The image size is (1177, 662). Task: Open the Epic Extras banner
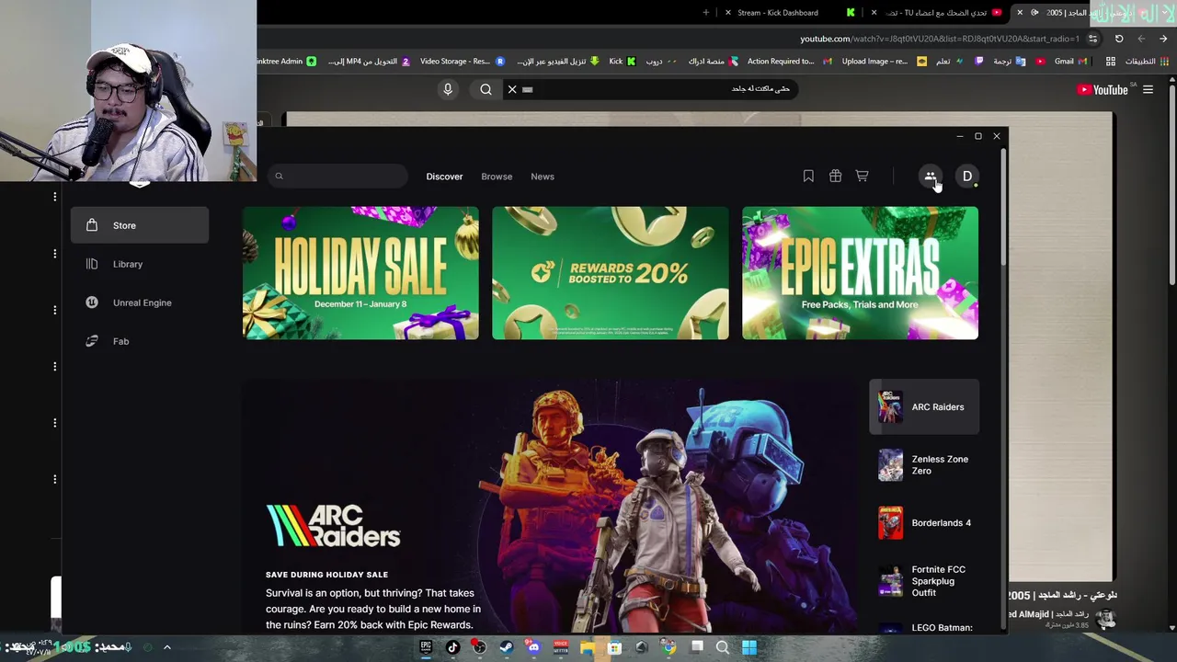point(861,273)
